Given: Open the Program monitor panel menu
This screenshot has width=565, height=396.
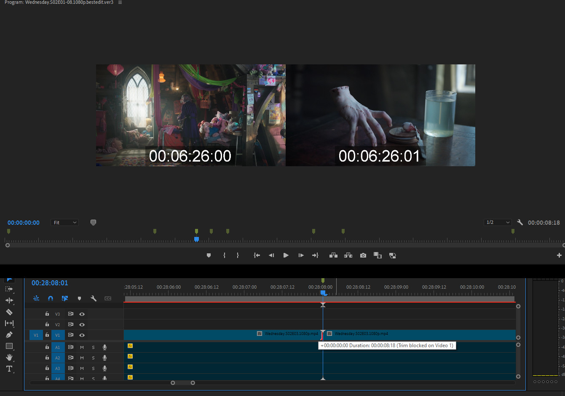Looking at the screenshot, I should pos(120,3).
